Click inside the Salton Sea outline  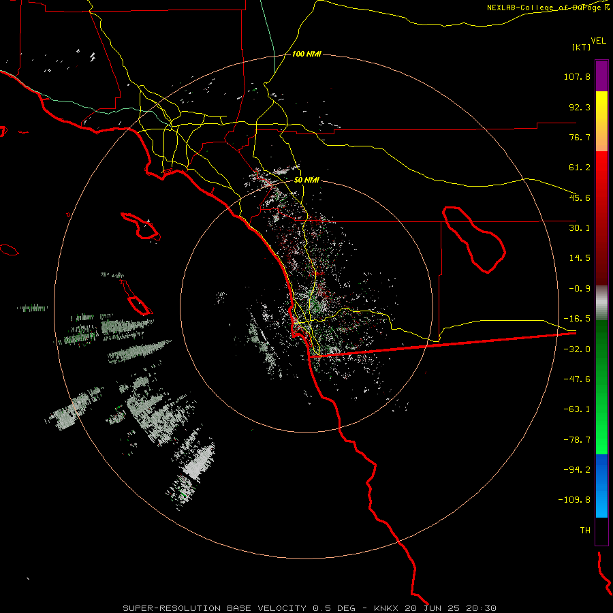pyautogui.click(x=474, y=239)
